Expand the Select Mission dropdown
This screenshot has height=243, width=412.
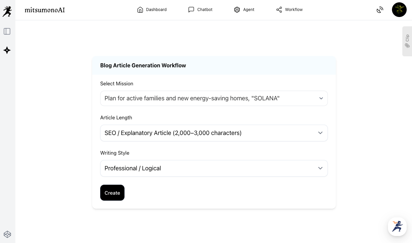(214, 98)
